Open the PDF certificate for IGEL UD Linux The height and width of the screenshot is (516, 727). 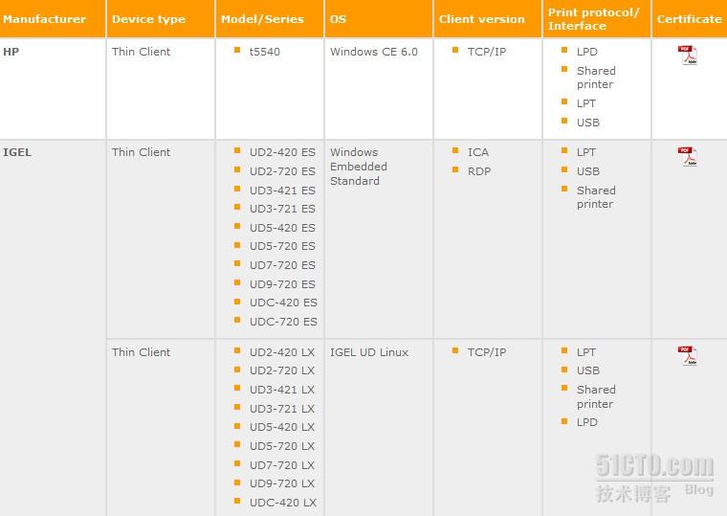pos(687,356)
